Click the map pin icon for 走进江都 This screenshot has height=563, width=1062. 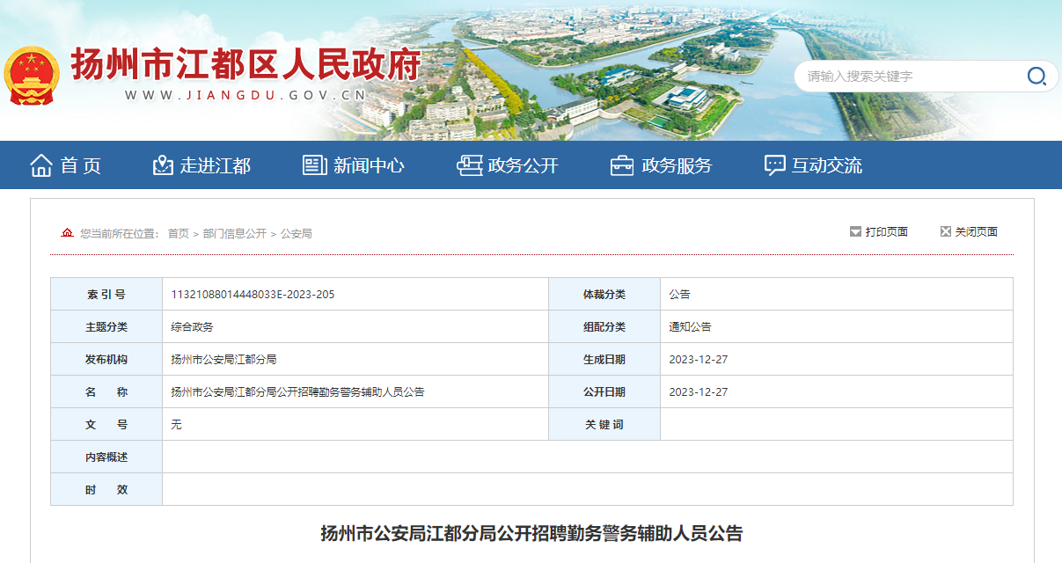click(162, 165)
